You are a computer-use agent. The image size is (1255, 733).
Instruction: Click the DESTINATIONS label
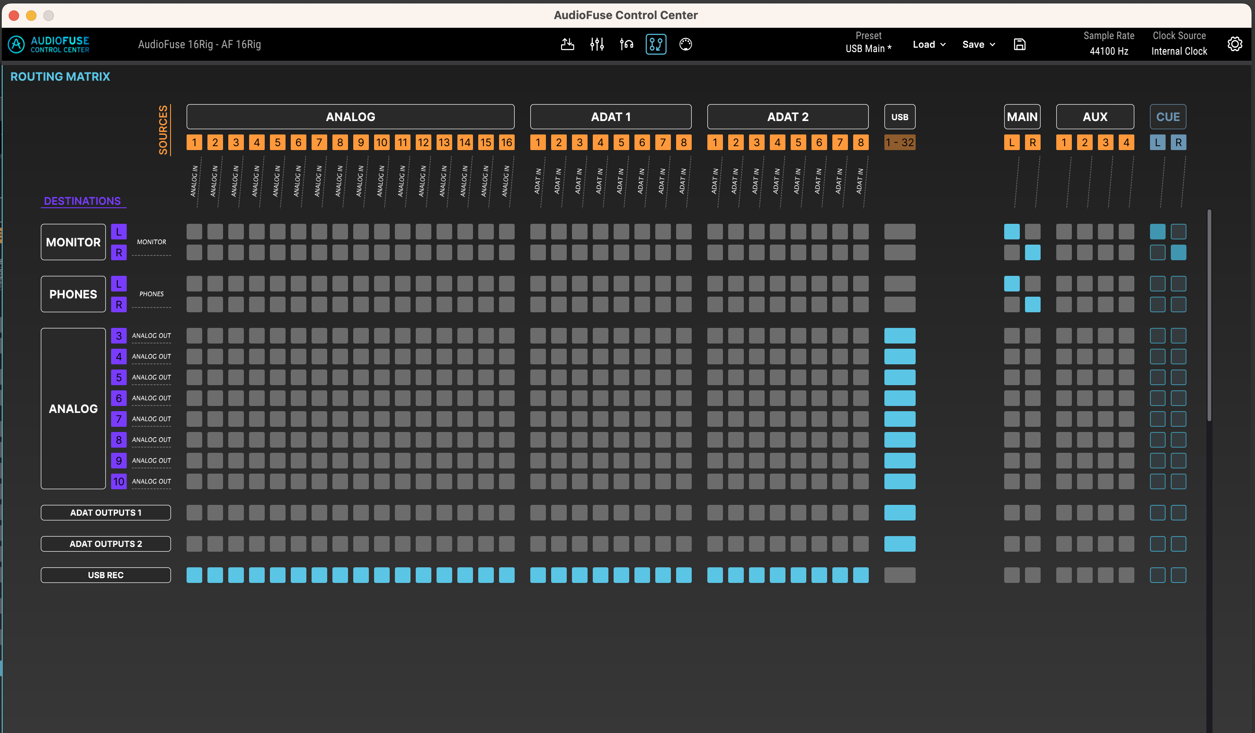tap(82, 201)
